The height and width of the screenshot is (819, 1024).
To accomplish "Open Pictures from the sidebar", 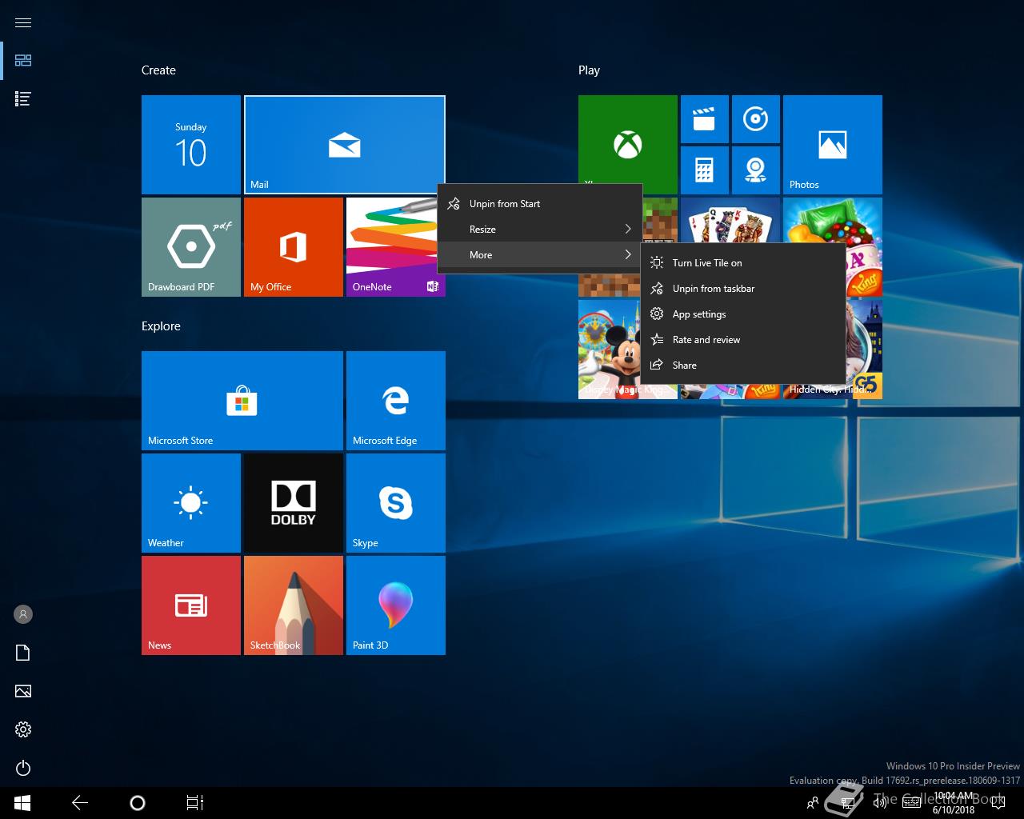I will click(x=23, y=691).
